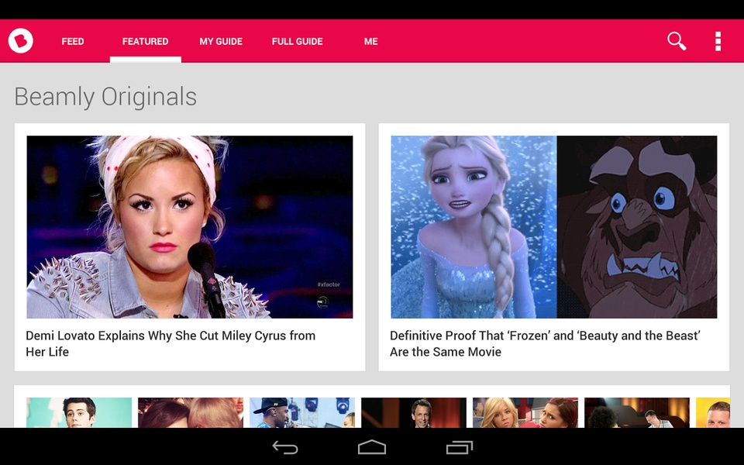Open the thumbnail showing stage lights
This screenshot has width=744, height=465.
pos(302,412)
